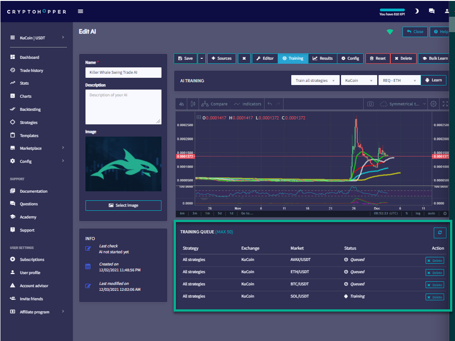Viewport: 455px width, 341px height.
Task: Switch to the Editor tab
Action: point(265,58)
